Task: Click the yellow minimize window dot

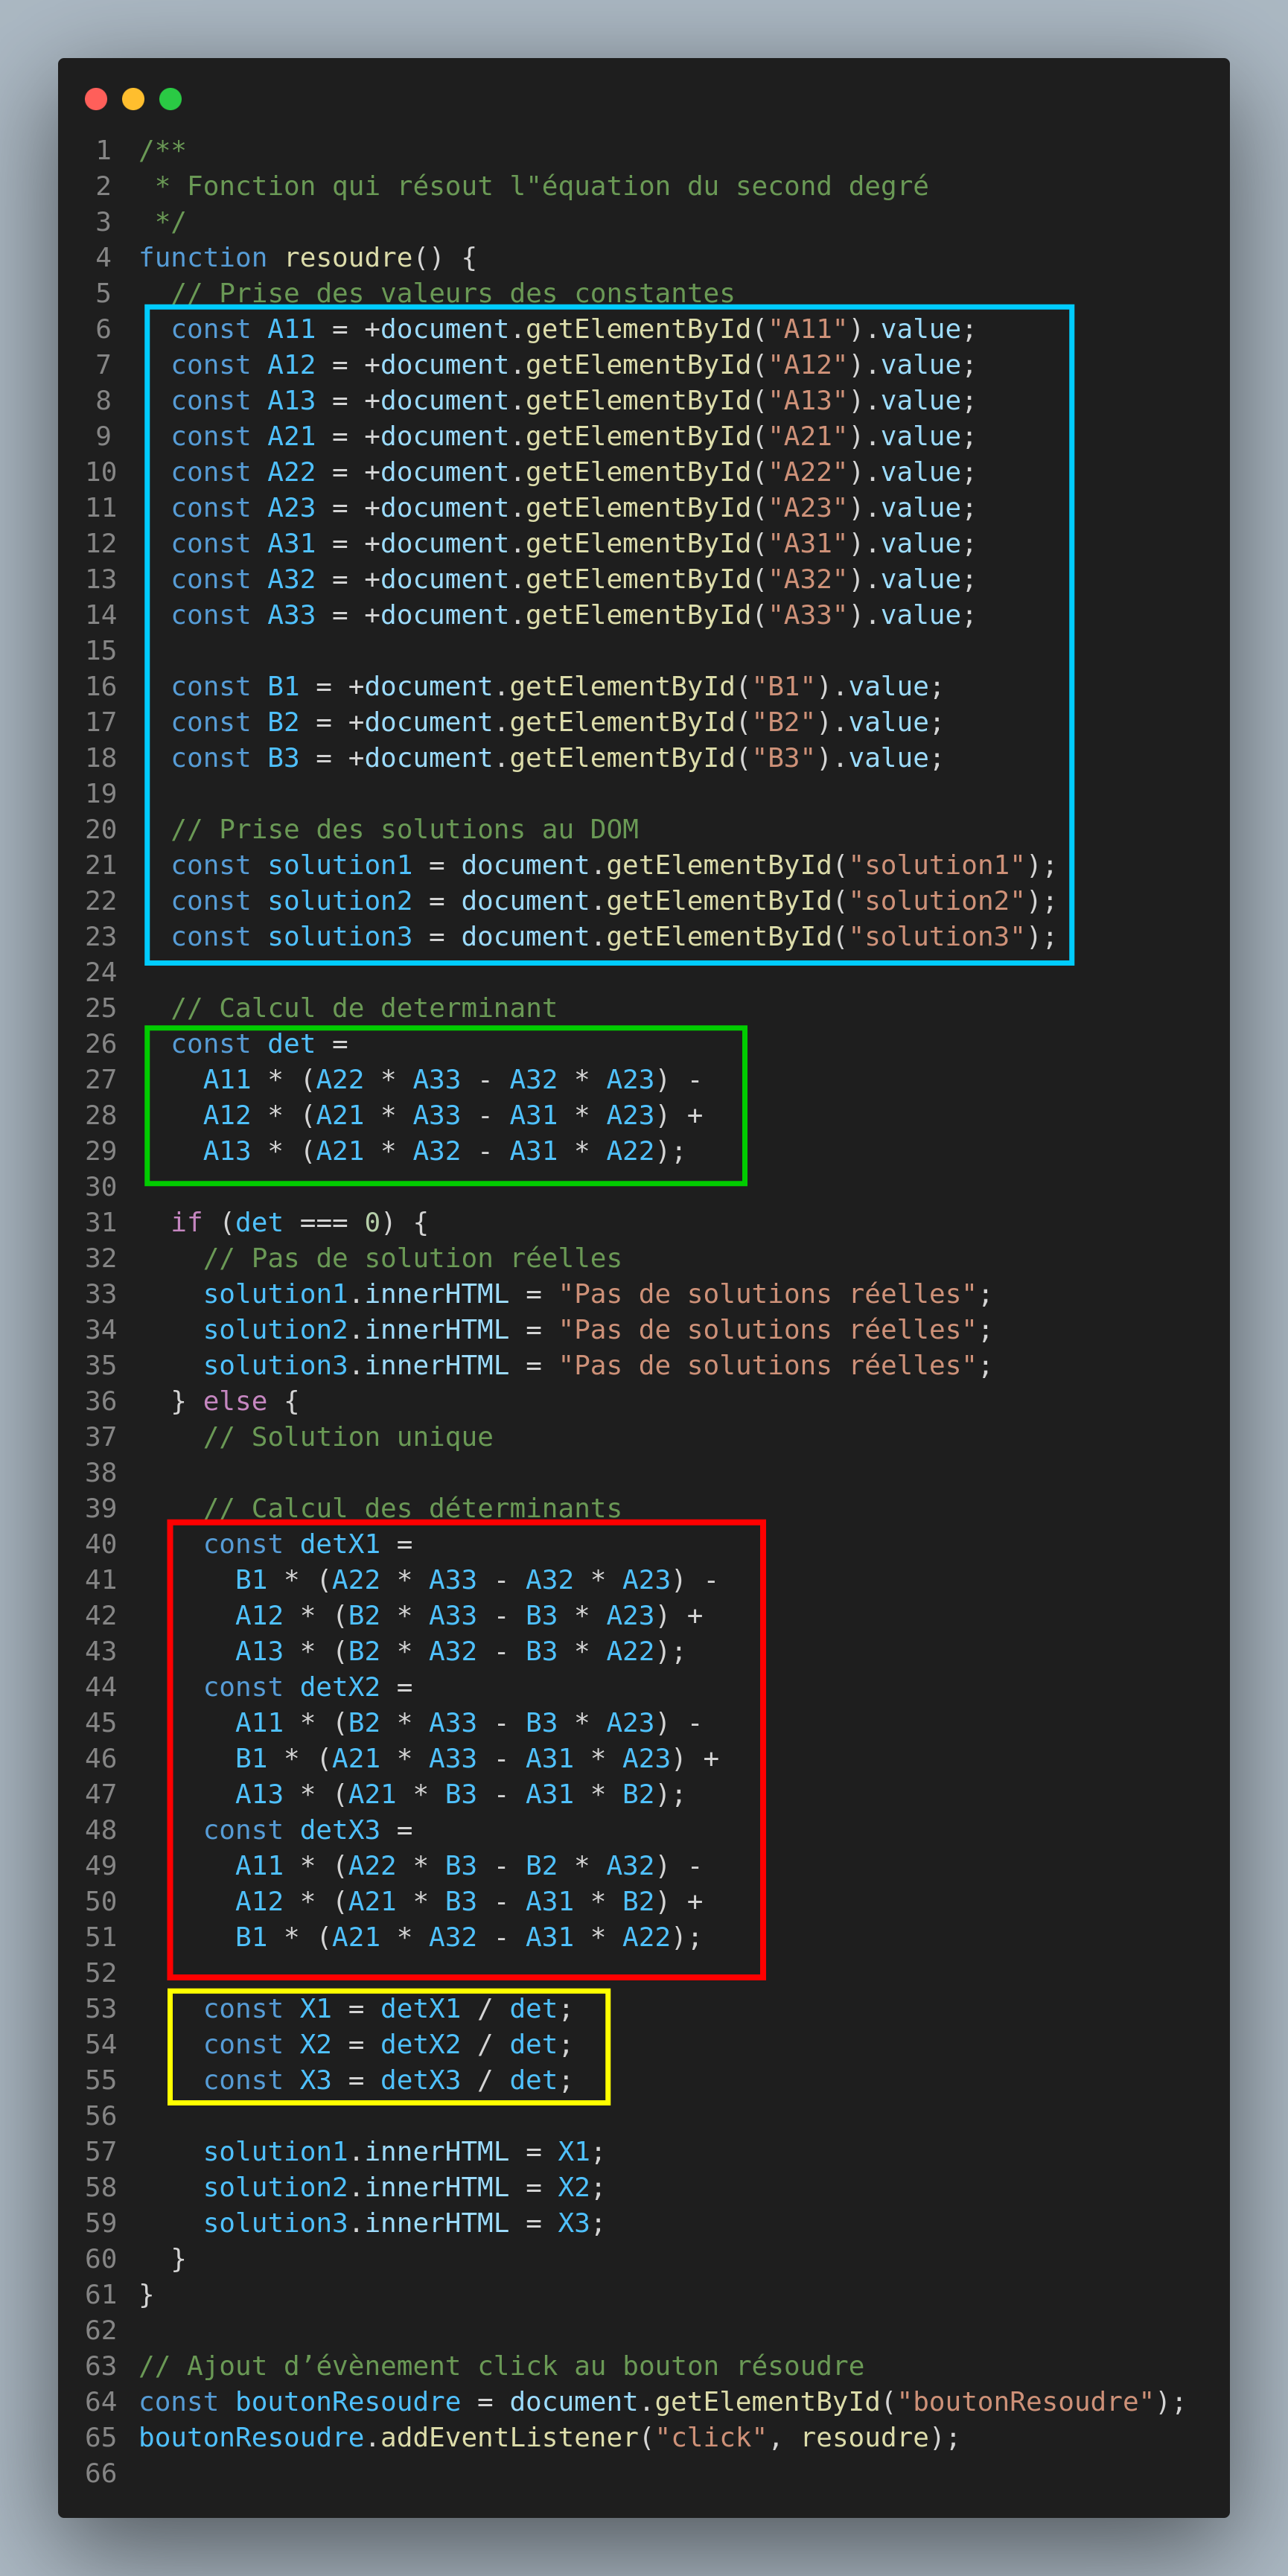Action: click(x=133, y=99)
